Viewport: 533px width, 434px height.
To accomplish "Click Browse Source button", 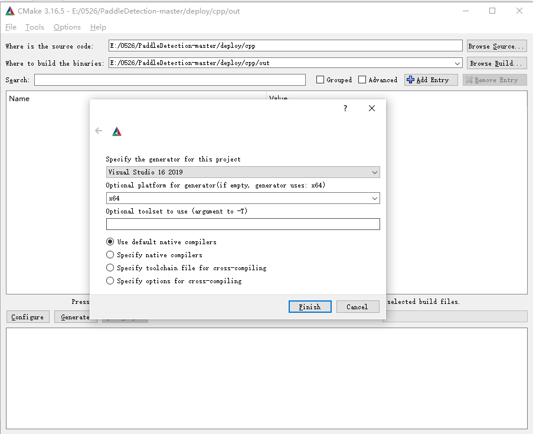I will [496, 46].
